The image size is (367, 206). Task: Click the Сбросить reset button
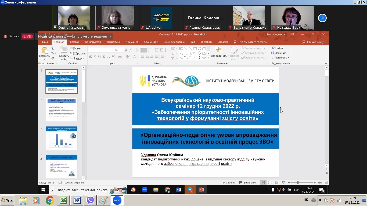(x=78, y=53)
